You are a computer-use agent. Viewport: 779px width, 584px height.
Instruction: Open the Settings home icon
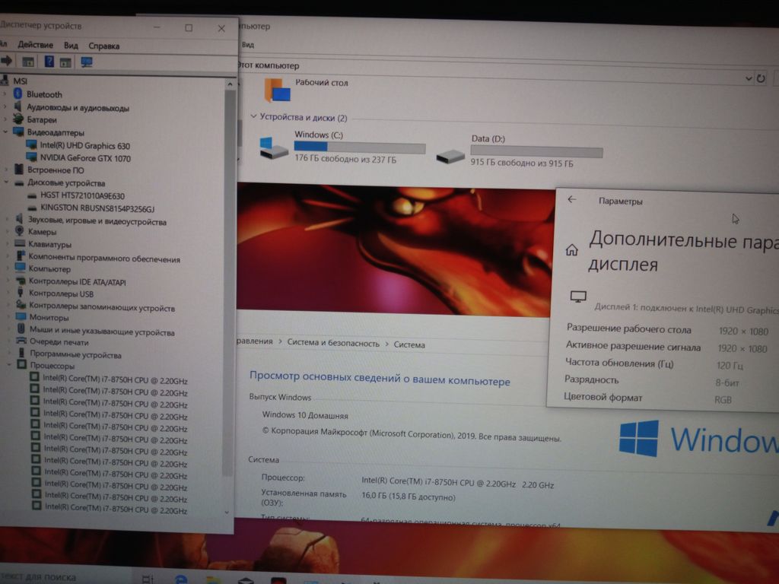[x=572, y=249]
